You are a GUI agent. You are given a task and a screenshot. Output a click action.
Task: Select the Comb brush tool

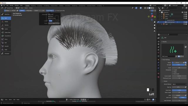[6, 29]
